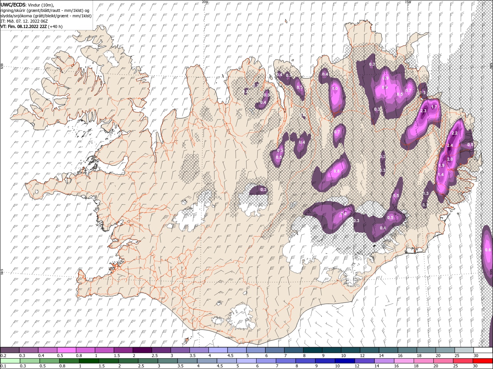Pick the top legend swatch right of the 14 mark
Image resolution: width=493 pixels, height=369 pixels.
pyautogui.click(x=388, y=350)
